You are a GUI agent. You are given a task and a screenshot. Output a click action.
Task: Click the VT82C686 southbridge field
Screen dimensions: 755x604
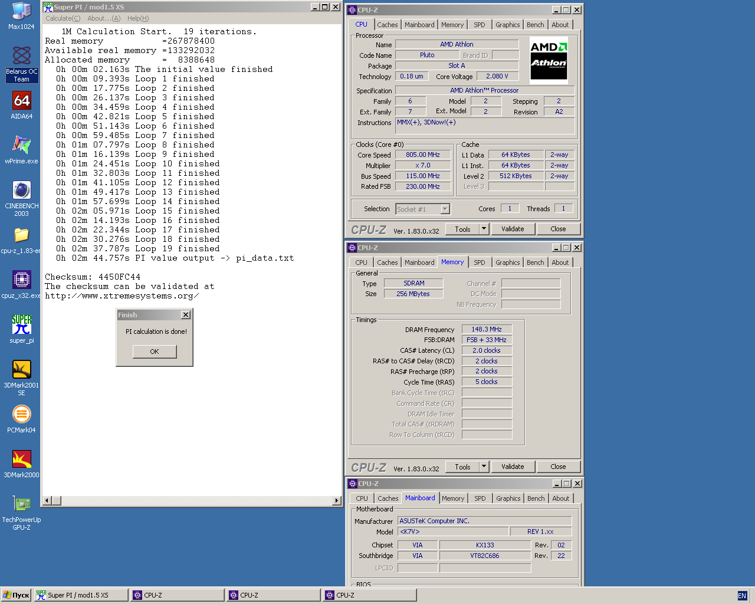485,556
